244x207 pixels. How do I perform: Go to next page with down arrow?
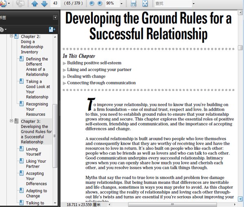click(44, 3)
